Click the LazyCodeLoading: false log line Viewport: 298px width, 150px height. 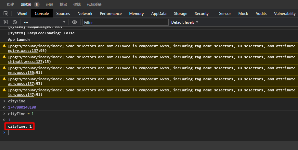tap(41, 33)
